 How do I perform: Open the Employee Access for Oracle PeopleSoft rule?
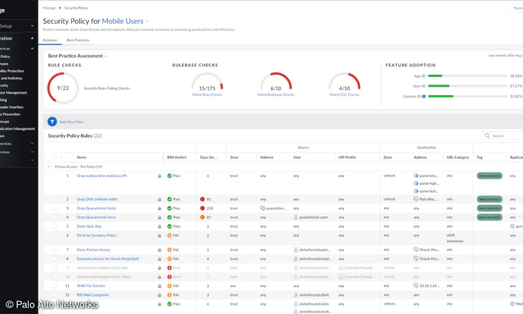(x=108, y=259)
